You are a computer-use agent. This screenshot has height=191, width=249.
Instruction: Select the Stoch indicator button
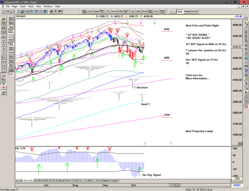click(144, 12)
